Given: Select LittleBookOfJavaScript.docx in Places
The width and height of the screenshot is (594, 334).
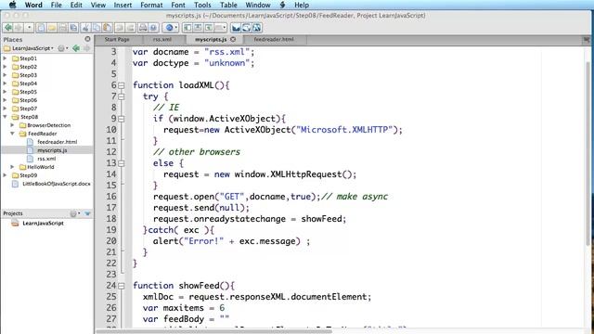Looking at the screenshot, I should coord(56,184).
